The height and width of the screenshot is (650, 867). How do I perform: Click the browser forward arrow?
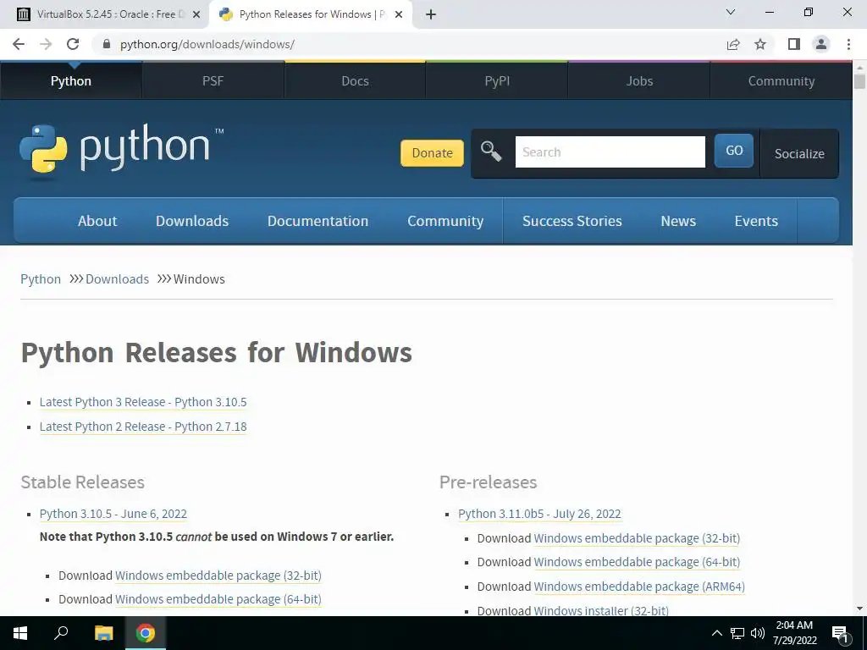(46, 44)
